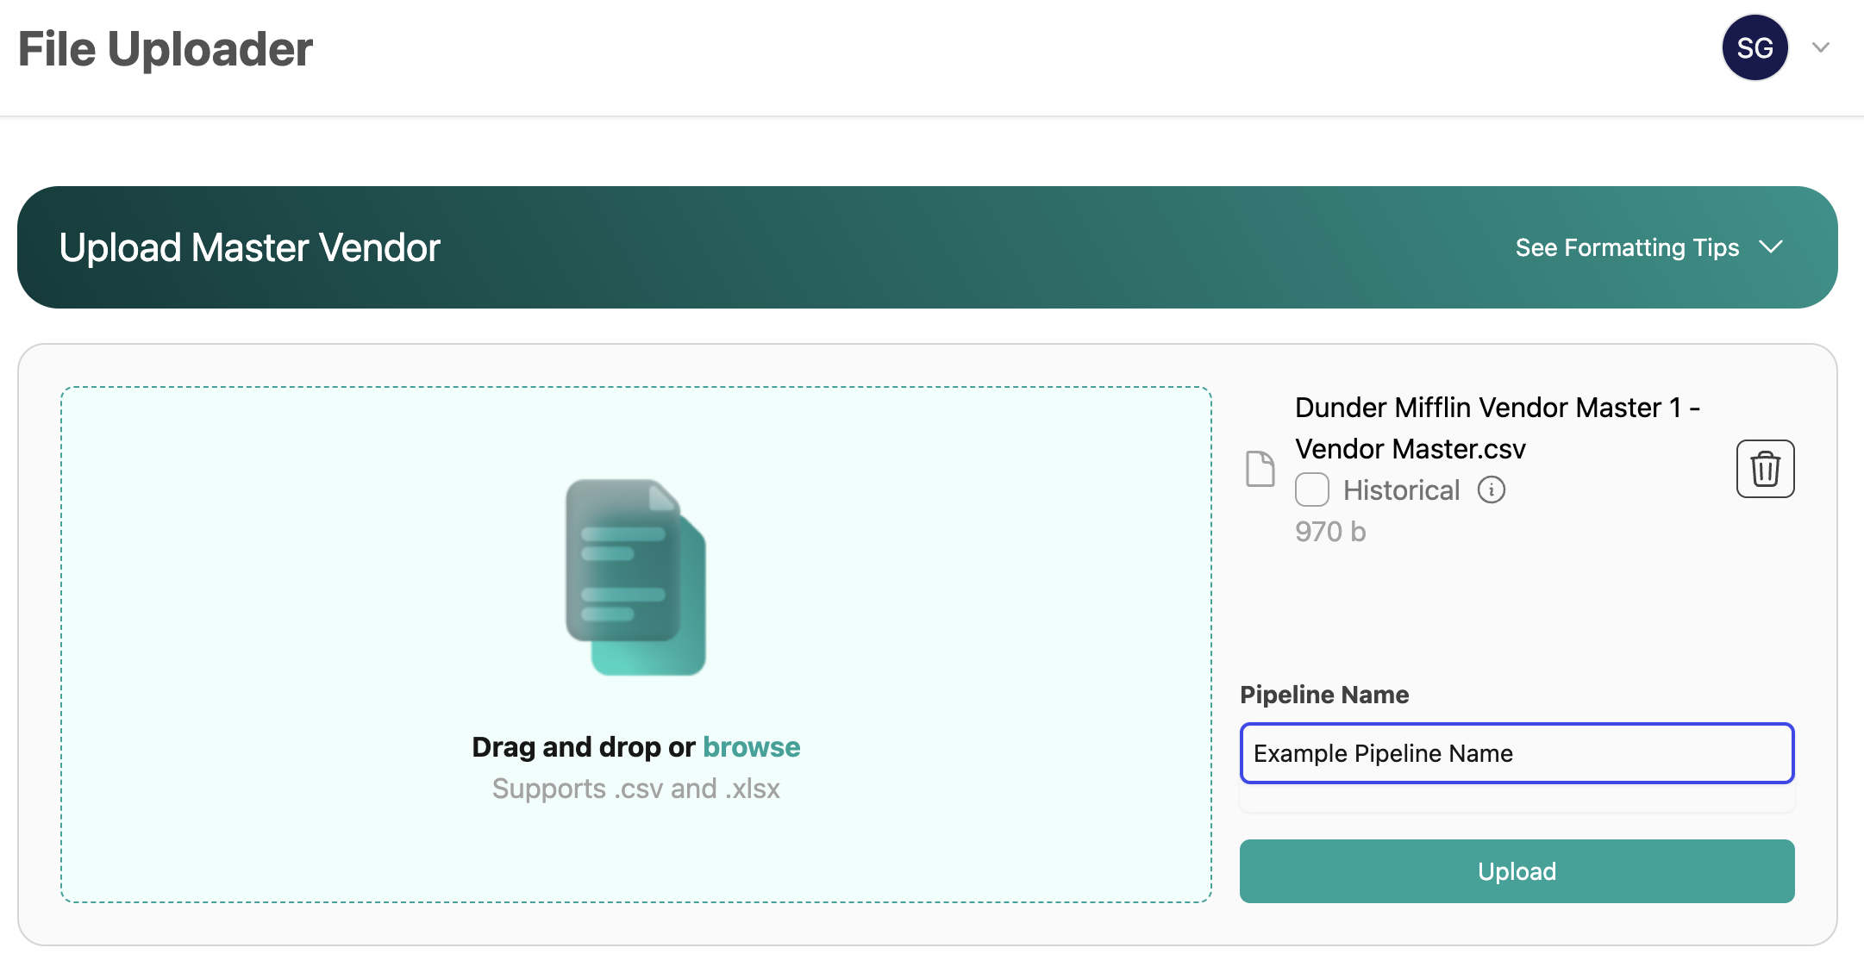Select the Dunder Mifflin Vendor Master filename
1864x979 pixels.
coord(1497,428)
